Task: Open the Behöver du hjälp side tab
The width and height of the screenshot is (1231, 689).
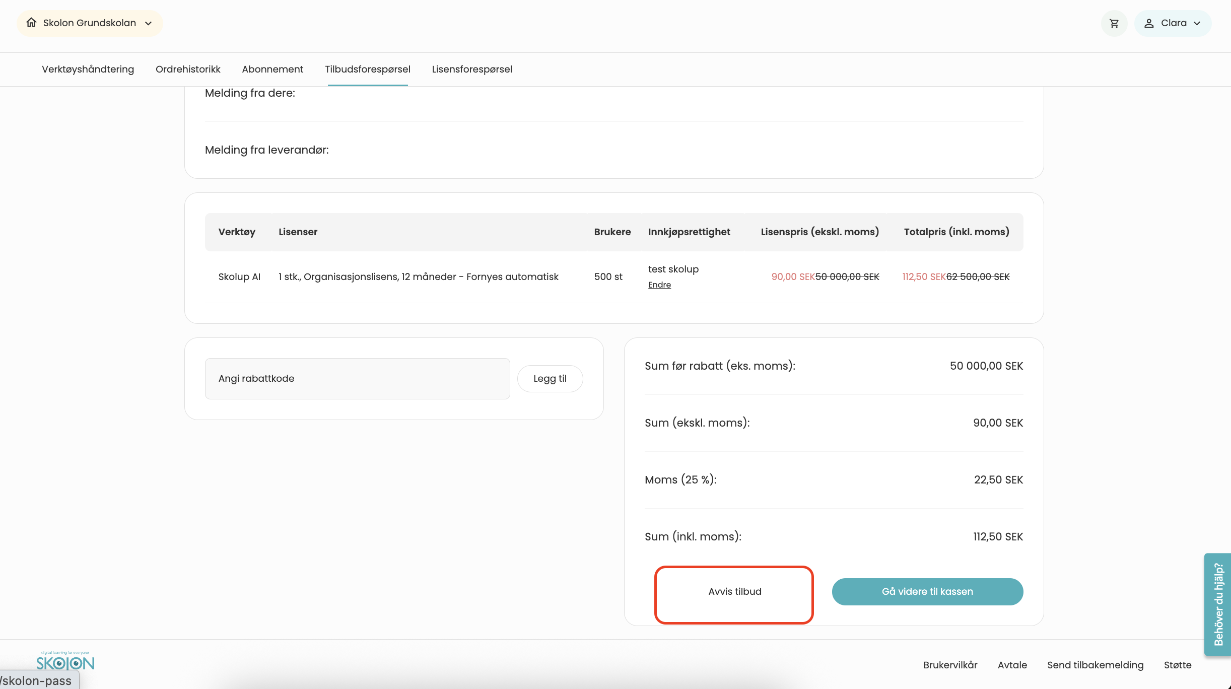Action: tap(1218, 604)
